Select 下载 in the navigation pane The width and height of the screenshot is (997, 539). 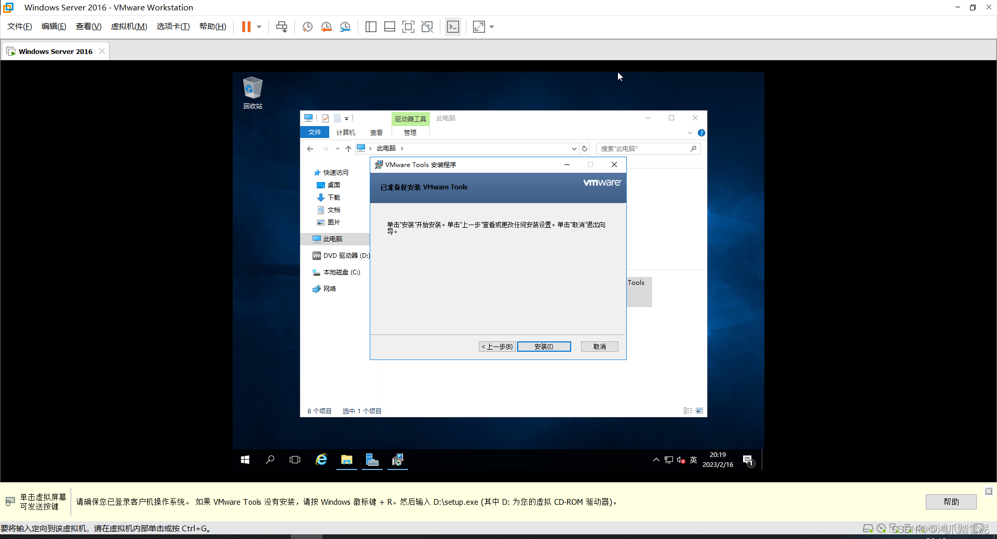click(x=328, y=198)
